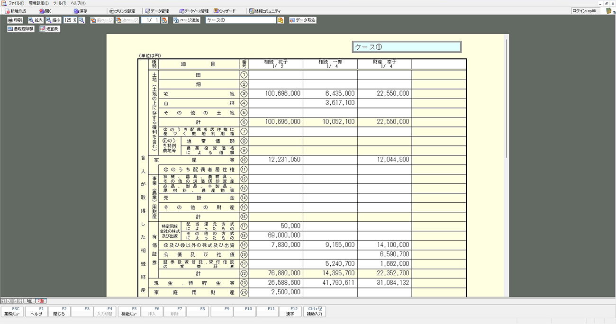Switch to the 2面 sheet tab
Image resolution: width=616 pixels, height=324 pixels.
tap(41, 301)
